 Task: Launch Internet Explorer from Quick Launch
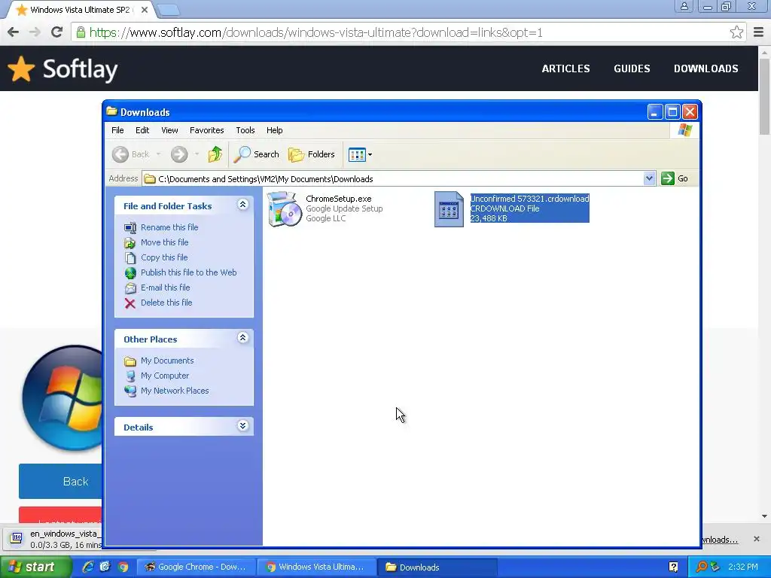pyautogui.click(x=88, y=567)
